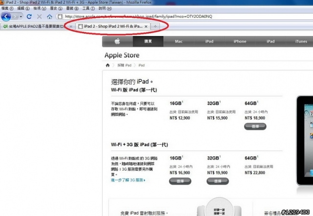Open the 編輯 (E) menu
This screenshot has width=313, height=216.
click(x=23, y=8)
